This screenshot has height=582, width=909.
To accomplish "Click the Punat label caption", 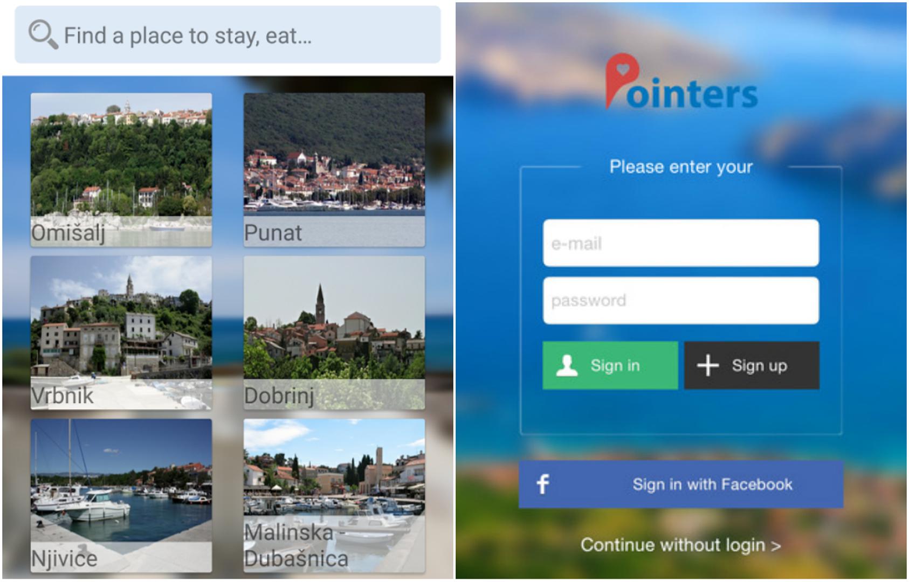I will [273, 233].
